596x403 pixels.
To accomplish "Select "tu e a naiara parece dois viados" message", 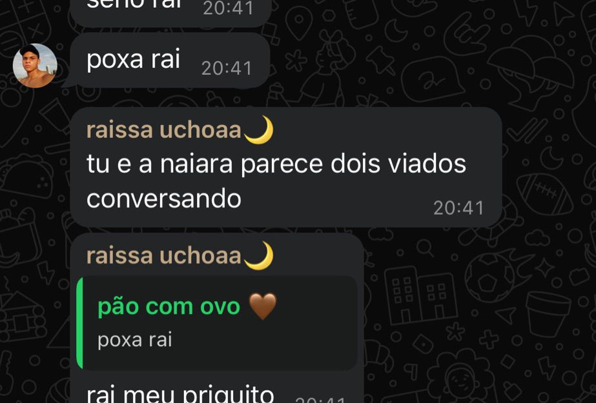I will tap(276, 164).
